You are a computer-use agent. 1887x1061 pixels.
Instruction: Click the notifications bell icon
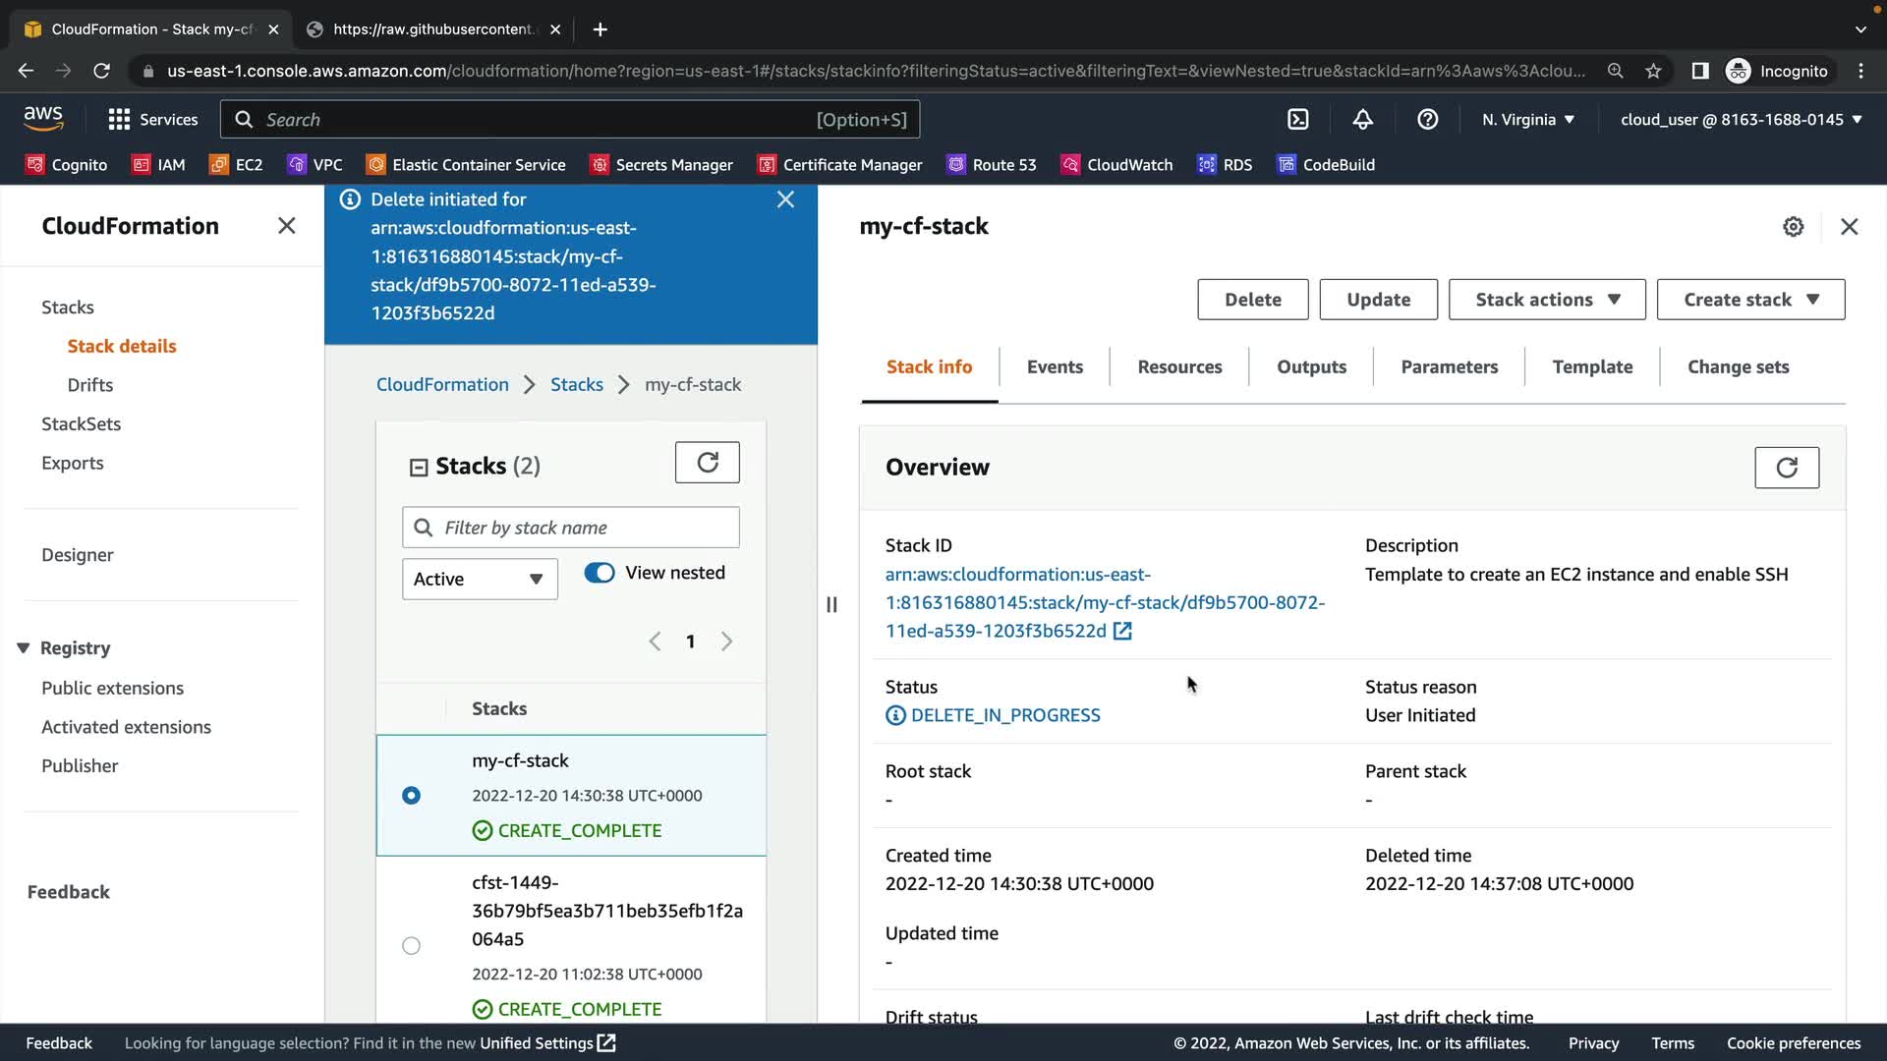(1362, 120)
